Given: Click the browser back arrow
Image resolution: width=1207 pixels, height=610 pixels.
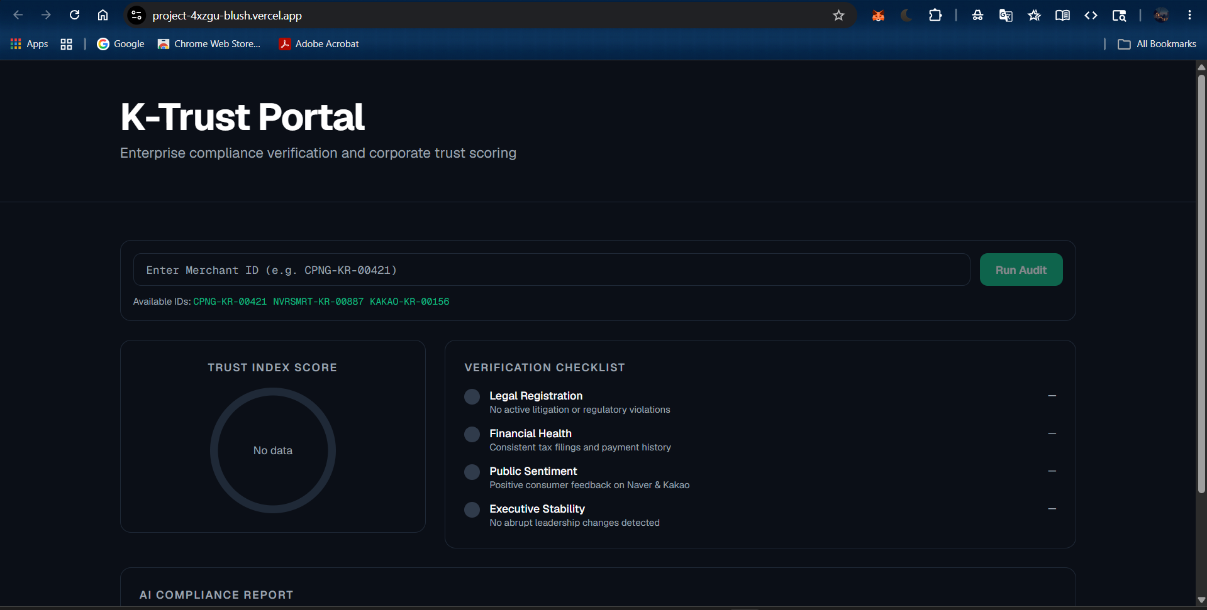Looking at the screenshot, I should 18,15.
